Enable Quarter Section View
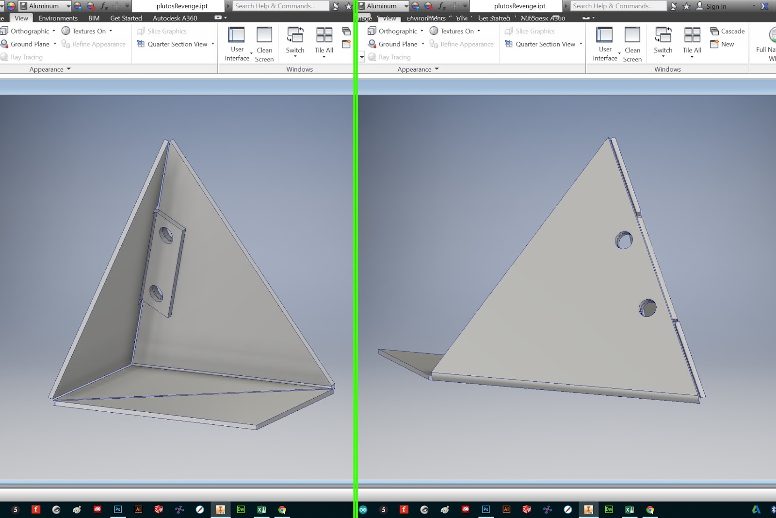This screenshot has height=518, width=776. pyautogui.click(x=176, y=44)
